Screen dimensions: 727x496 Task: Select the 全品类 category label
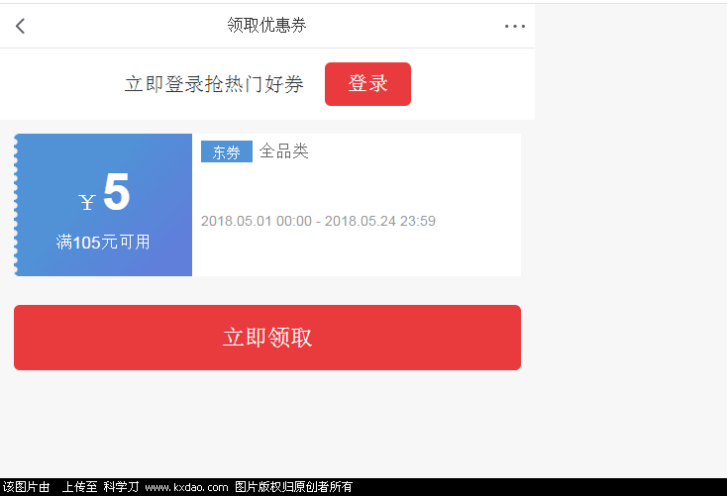point(283,151)
